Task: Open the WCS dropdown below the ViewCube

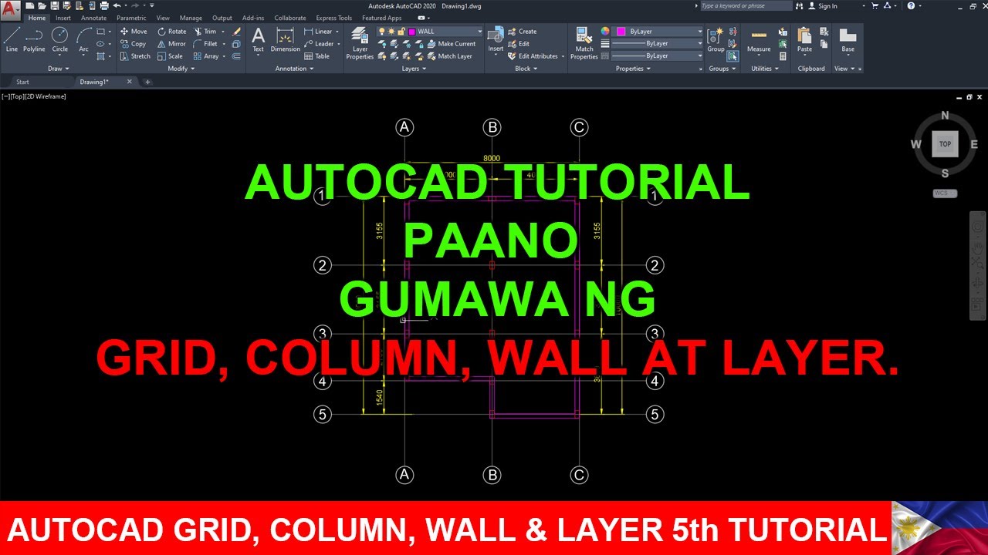Action: [946, 193]
